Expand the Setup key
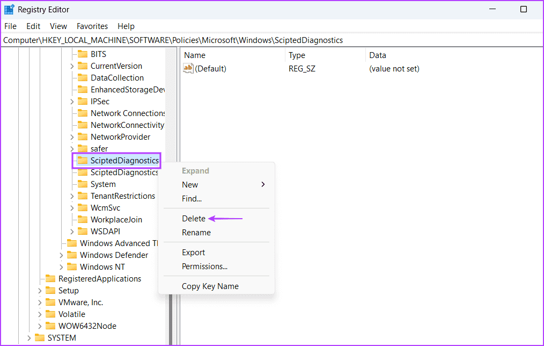 click(x=40, y=291)
